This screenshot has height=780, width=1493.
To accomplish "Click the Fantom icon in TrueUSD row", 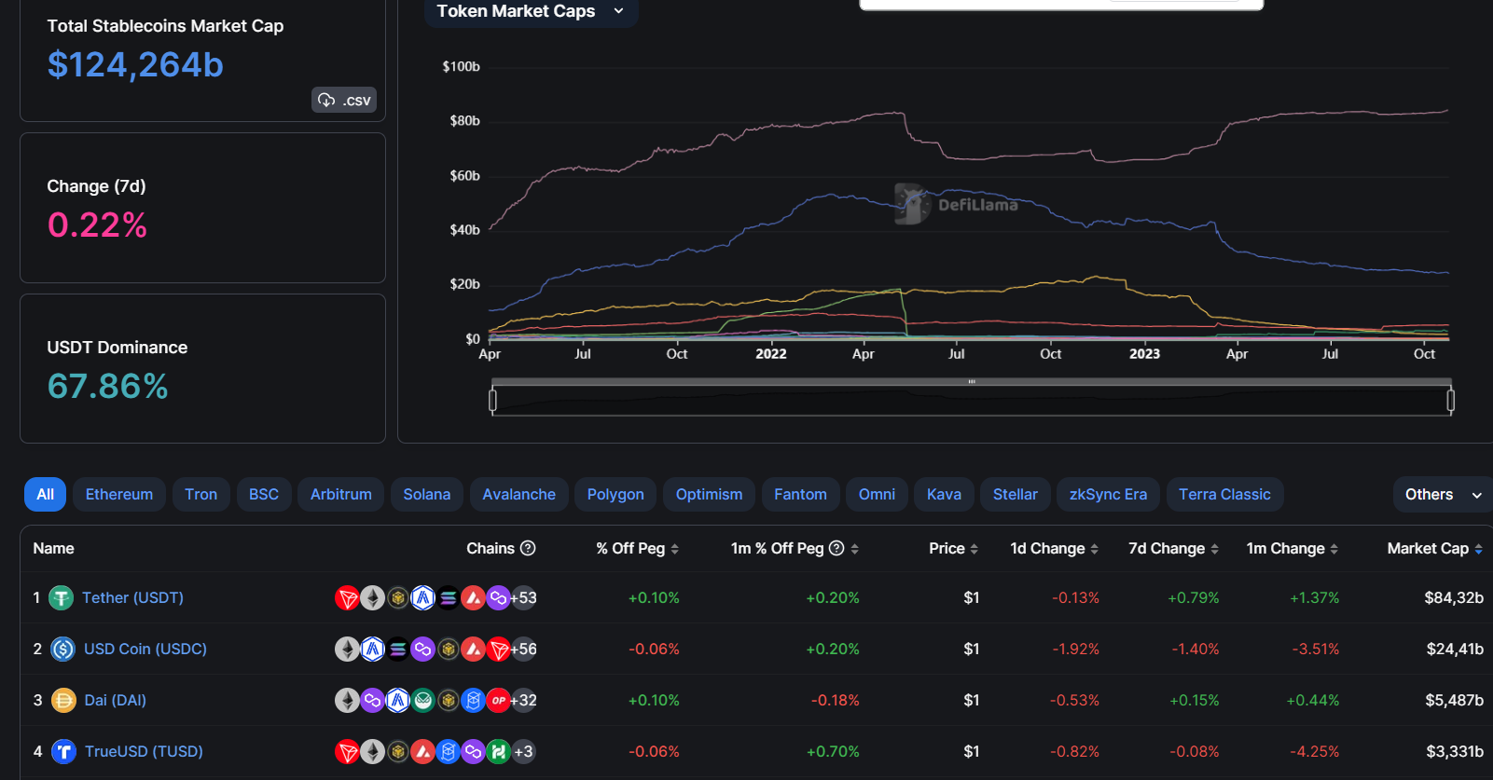I will pos(448,752).
